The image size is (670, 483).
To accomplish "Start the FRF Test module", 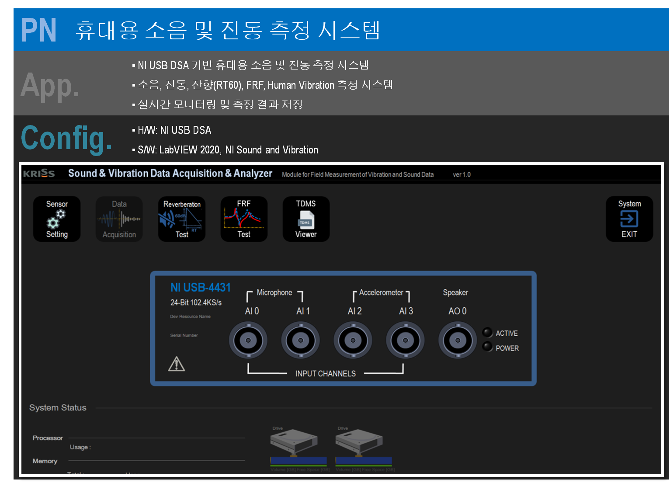I will (244, 219).
